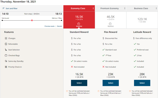Select the Flex Reward 23K option

pyautogui.click(x=111, y=83)
